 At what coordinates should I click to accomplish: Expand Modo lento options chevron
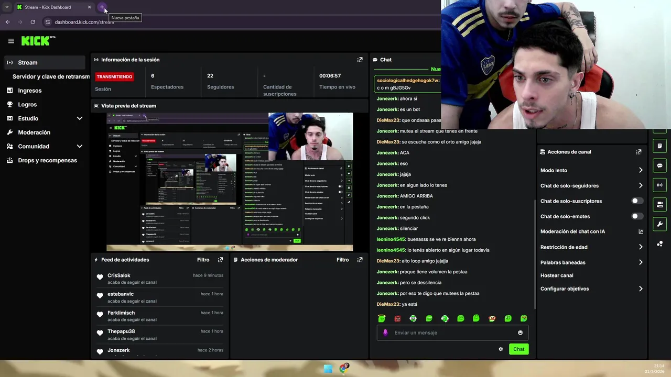point(641,170)
